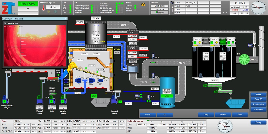
Task: Toggle the green A mode of Popelový uzávěr
Action: click(x=120, y=102)
